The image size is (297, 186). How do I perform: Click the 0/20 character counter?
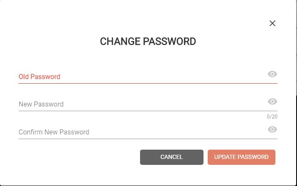point(272,116)
